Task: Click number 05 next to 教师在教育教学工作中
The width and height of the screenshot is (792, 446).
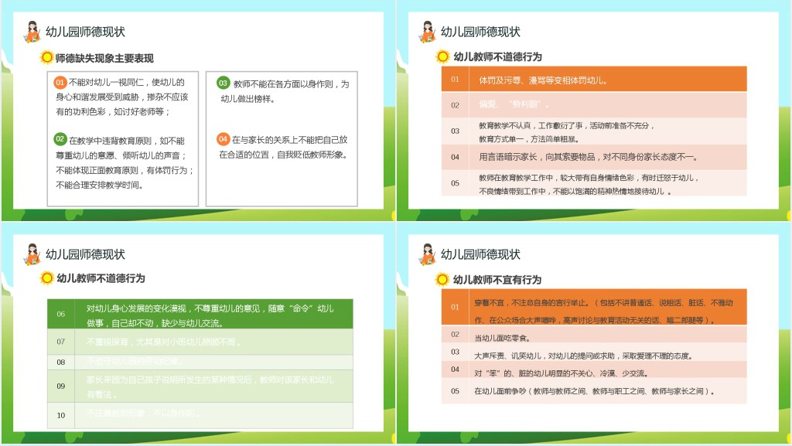Action: (455, 183)
